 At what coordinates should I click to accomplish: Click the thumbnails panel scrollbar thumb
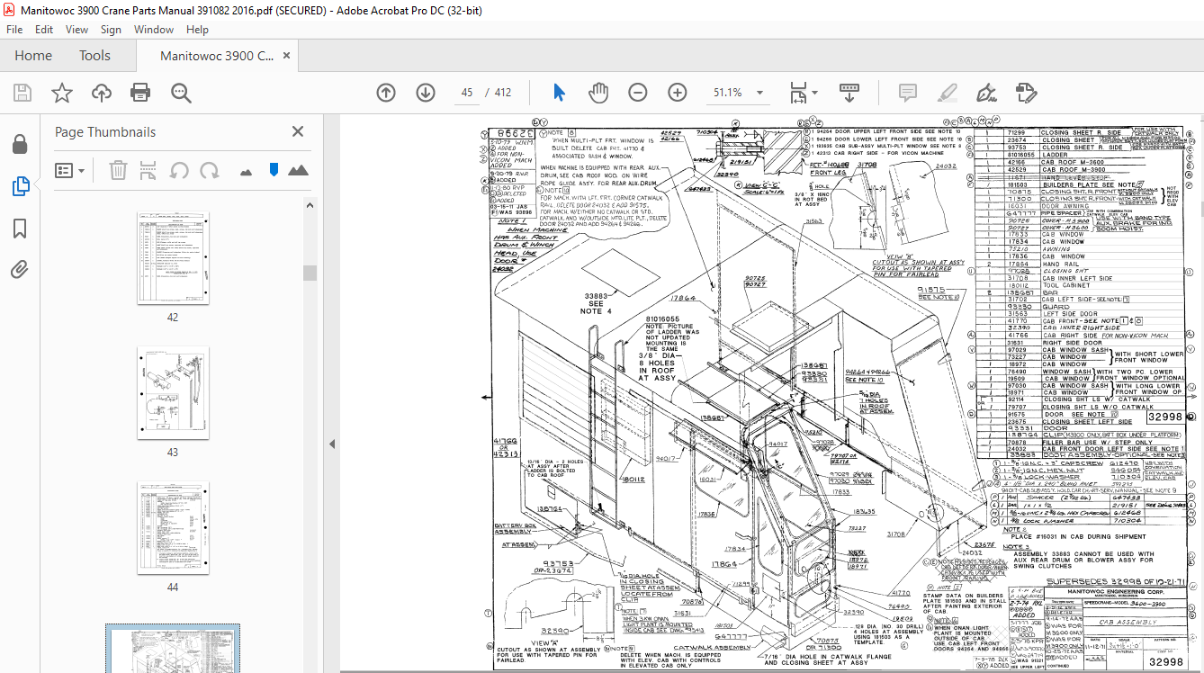tap(310, 273)
